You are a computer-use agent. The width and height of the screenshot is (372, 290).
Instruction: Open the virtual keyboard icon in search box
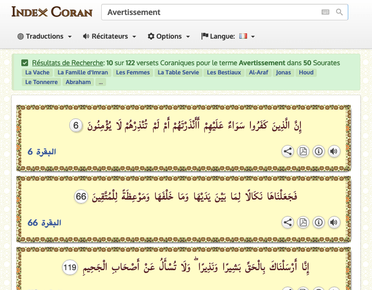[325, 12]
